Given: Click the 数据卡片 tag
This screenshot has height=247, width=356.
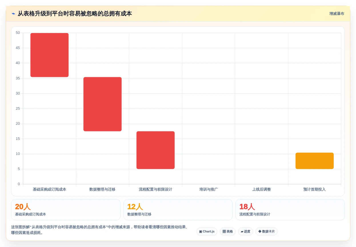Looking at the screenshot, I should (x=267, y=232).
